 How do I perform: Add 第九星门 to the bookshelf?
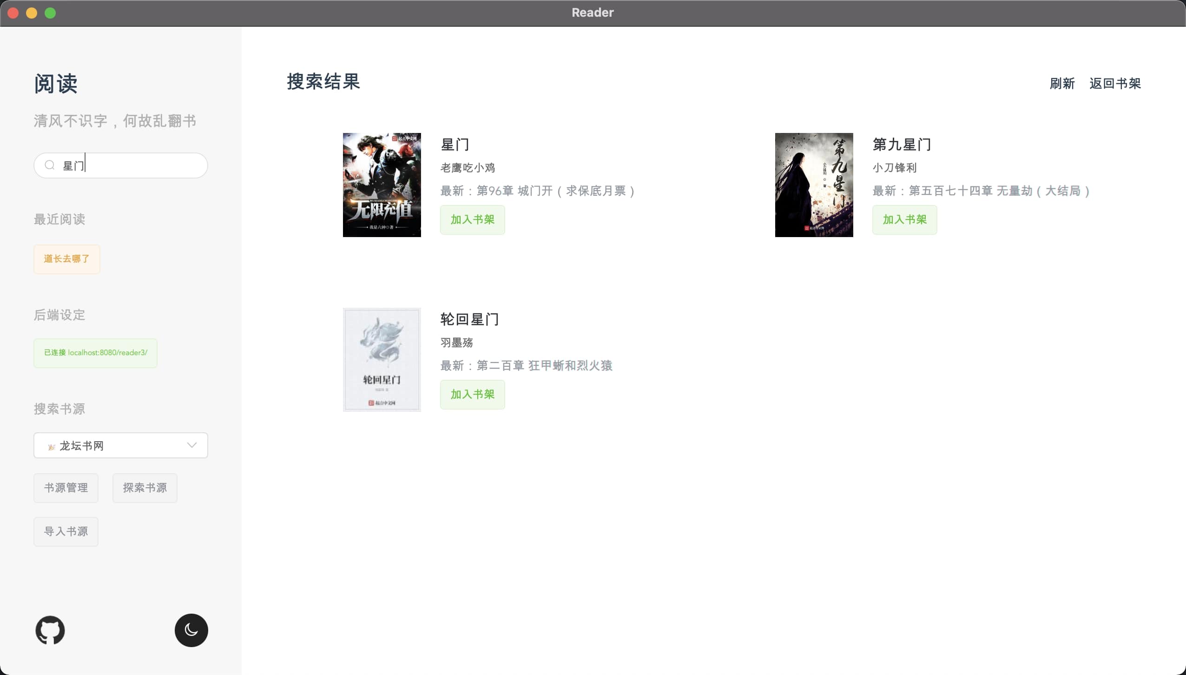tap(904, 219)
